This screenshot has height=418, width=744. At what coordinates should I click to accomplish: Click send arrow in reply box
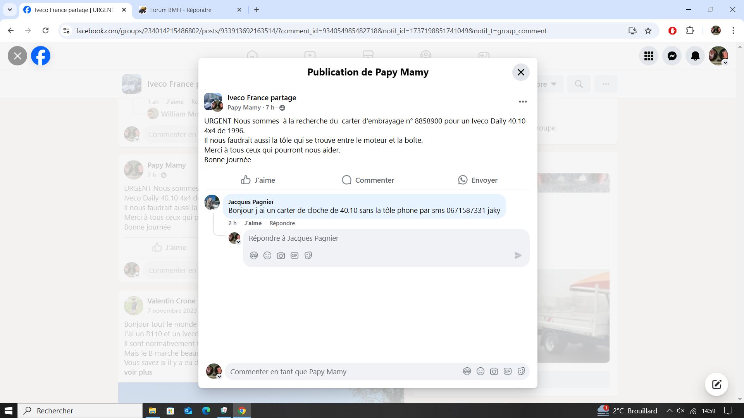[518, 255]
